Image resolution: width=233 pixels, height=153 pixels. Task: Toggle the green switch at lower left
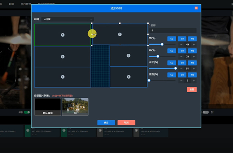(x=27, y=112)
